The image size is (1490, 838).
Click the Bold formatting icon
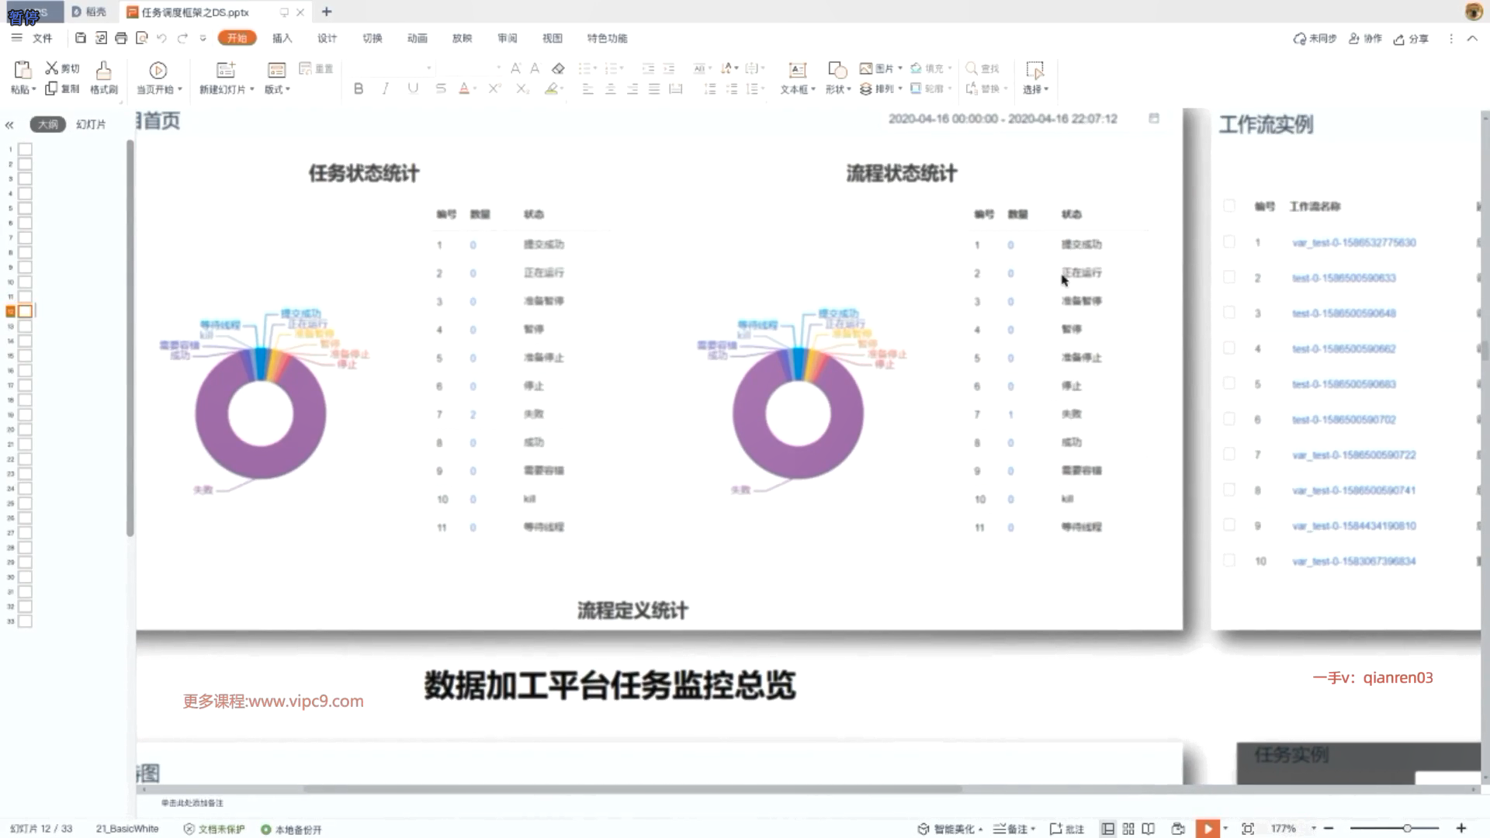[359, 89]
